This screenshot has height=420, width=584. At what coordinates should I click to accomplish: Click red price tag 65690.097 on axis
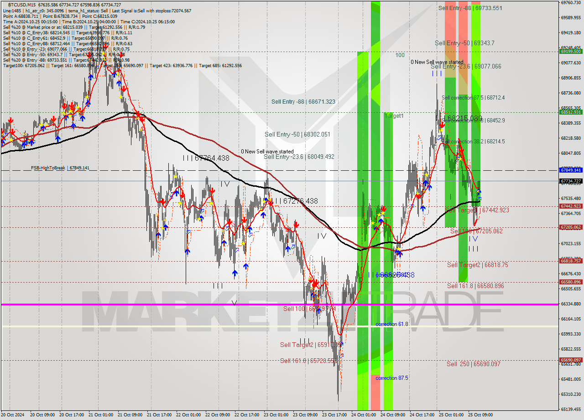570,360
